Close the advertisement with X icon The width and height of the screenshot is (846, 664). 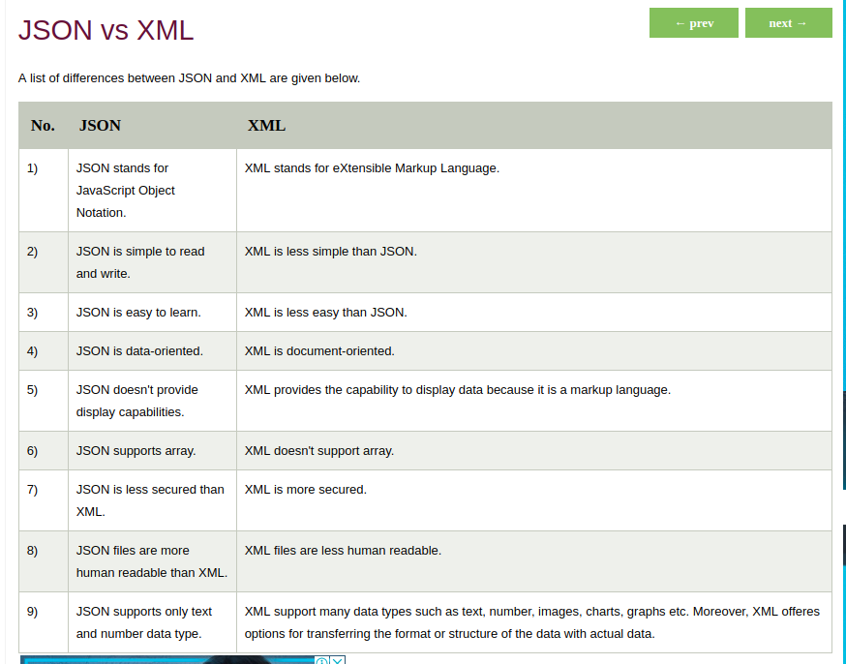[x=338, y=660]
